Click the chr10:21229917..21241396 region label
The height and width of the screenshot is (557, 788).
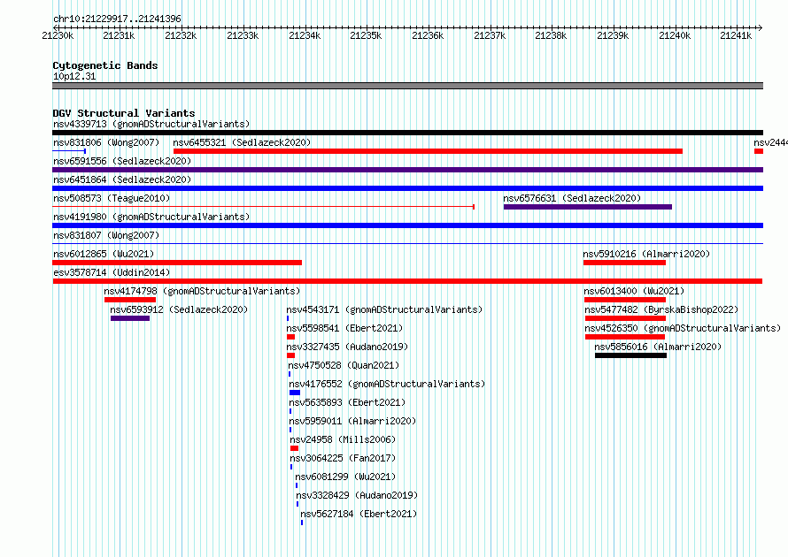[117, 19]
